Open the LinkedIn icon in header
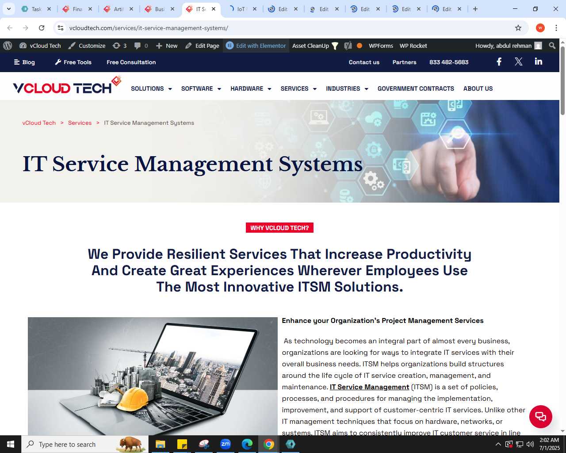This screenshot has height=453, width=566. coord(538,61)
